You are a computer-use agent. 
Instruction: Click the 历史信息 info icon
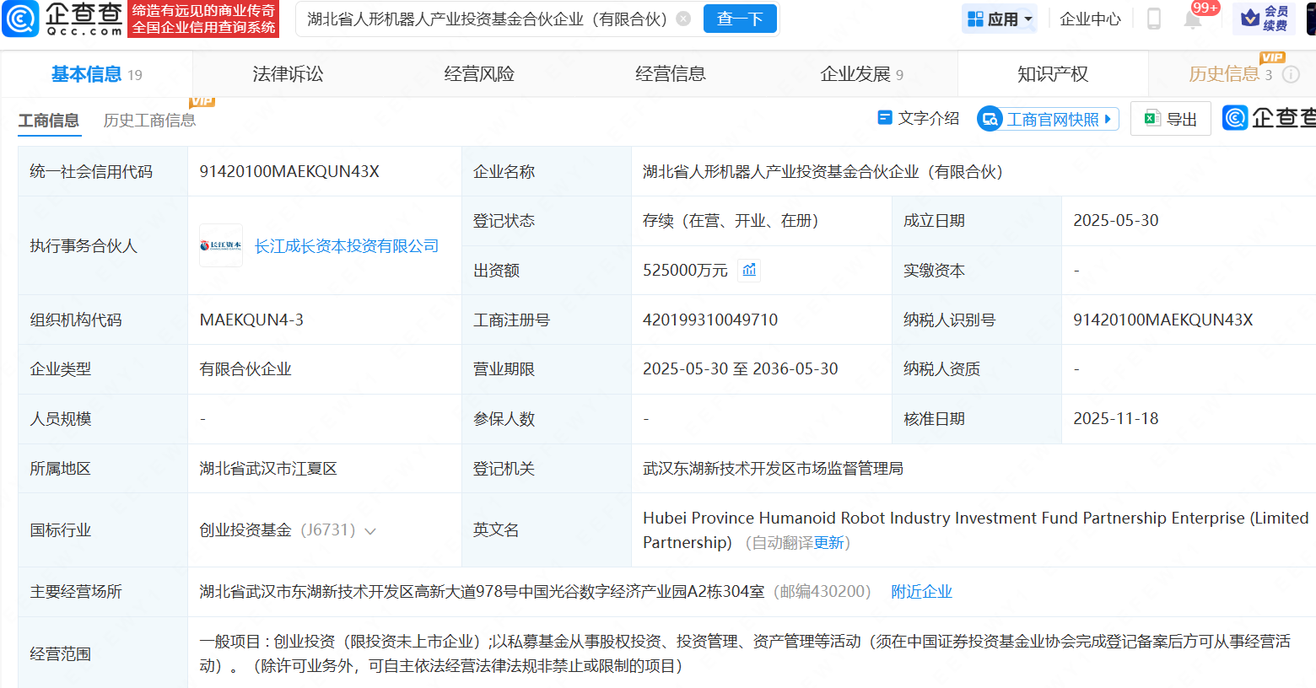coord(1291,74)
